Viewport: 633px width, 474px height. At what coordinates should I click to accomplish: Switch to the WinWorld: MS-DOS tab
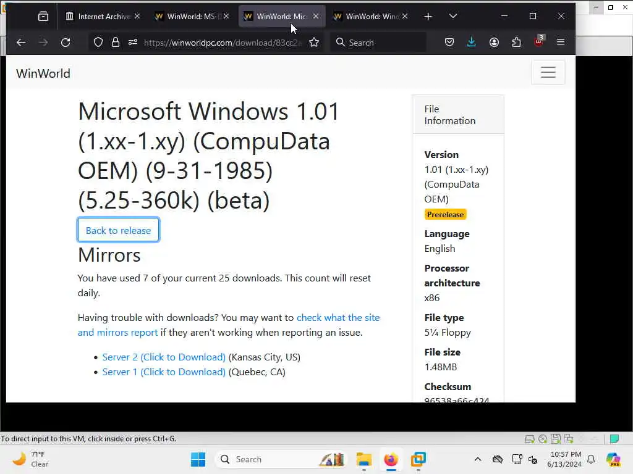click(x=193, y=16)
